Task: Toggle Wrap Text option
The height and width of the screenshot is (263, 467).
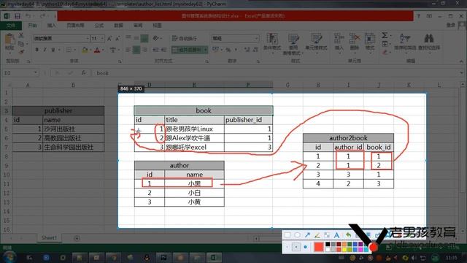Action: 185,39
